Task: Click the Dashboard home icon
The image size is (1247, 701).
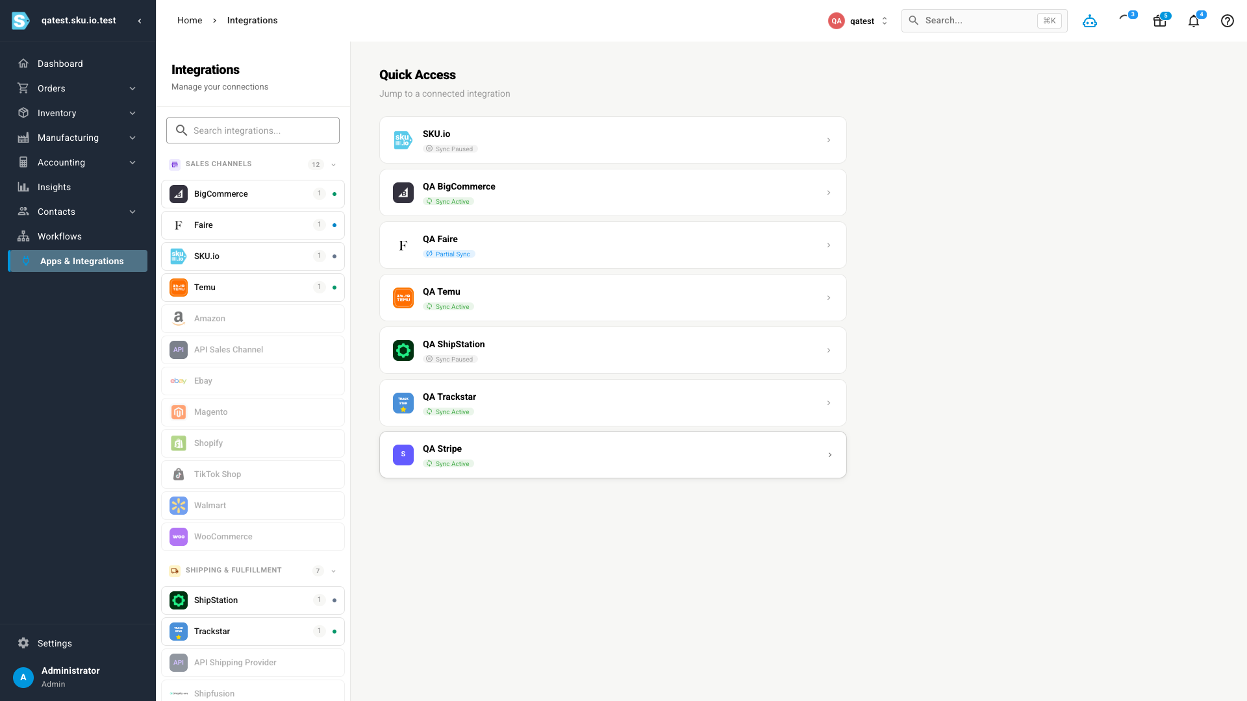Action: point(23,64)
